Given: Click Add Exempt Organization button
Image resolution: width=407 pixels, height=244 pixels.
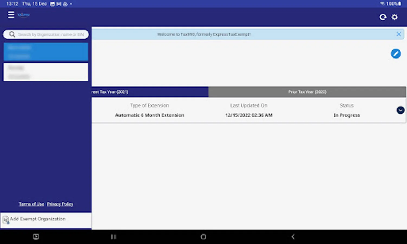Looking at the screenshot, I should [46, 220].
